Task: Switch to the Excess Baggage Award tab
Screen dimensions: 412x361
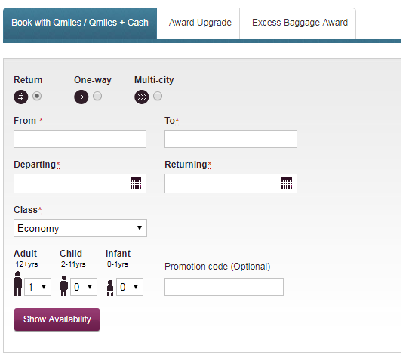Action: 300,23
